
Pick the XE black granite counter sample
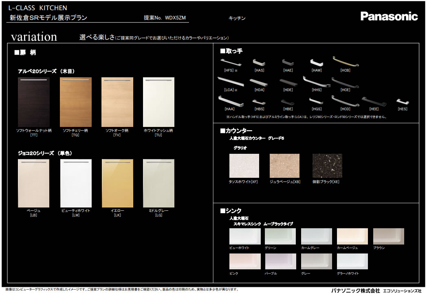327,166
